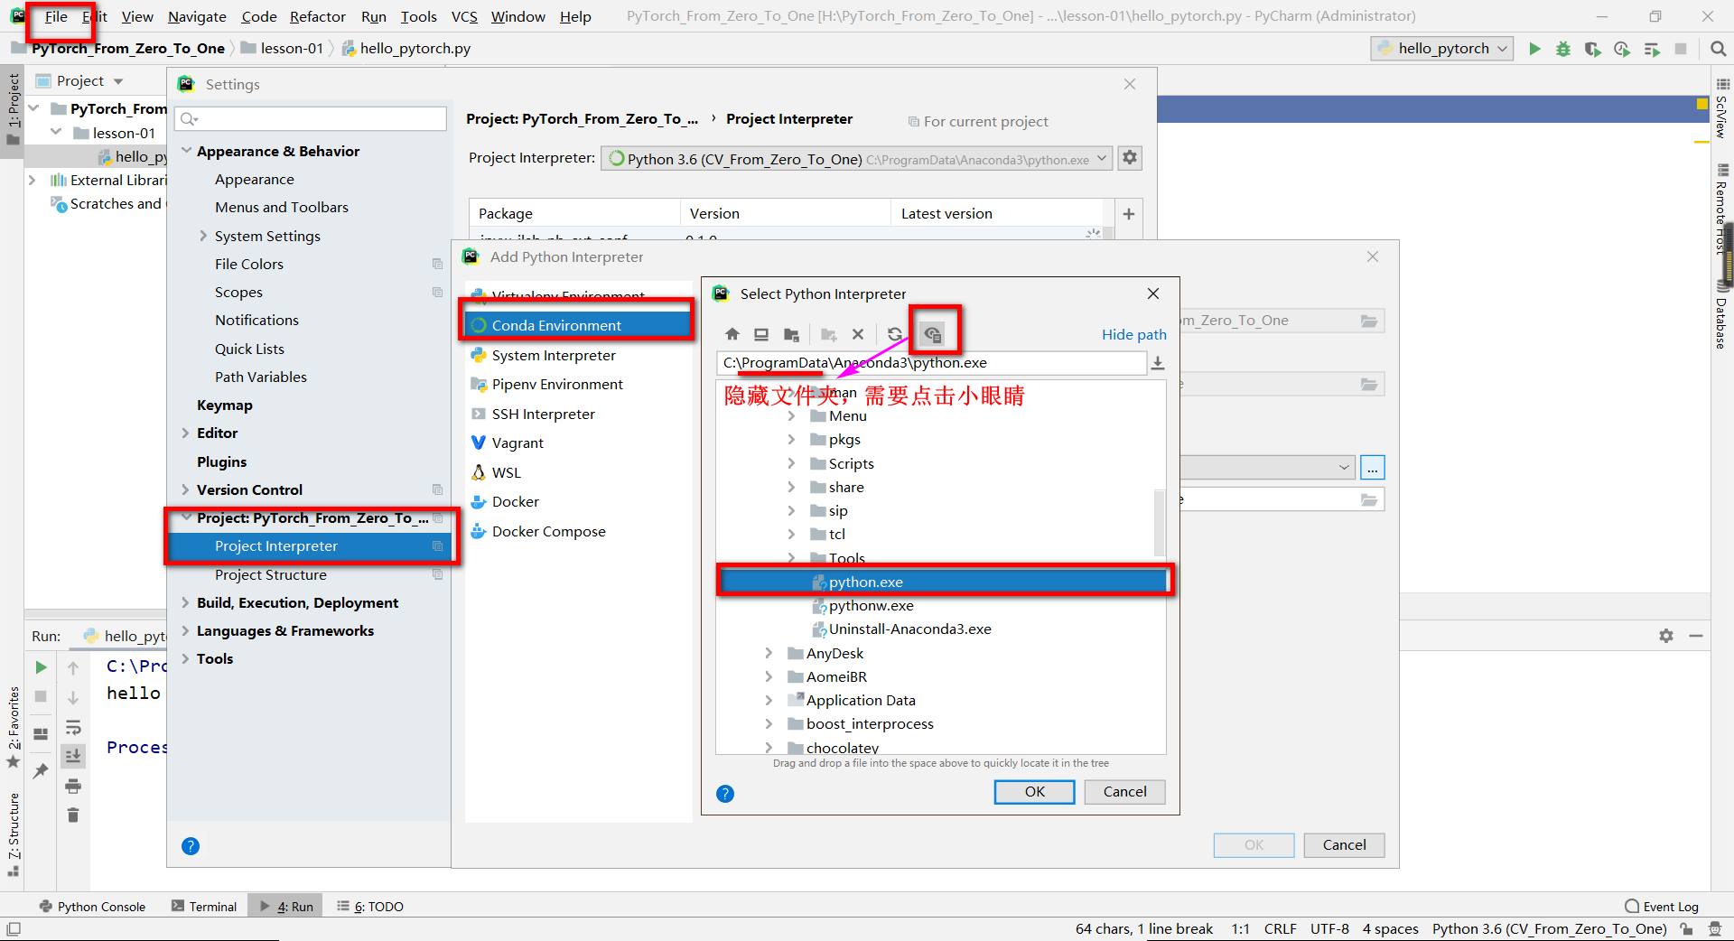Screen dimensions: 1734x941
Task: Go to project directory in file chooser
Action: [792, 334]
